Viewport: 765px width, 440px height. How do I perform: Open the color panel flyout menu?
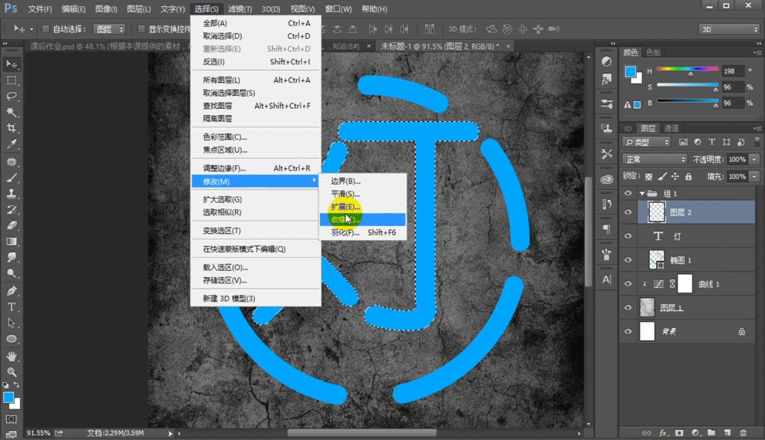757,52
